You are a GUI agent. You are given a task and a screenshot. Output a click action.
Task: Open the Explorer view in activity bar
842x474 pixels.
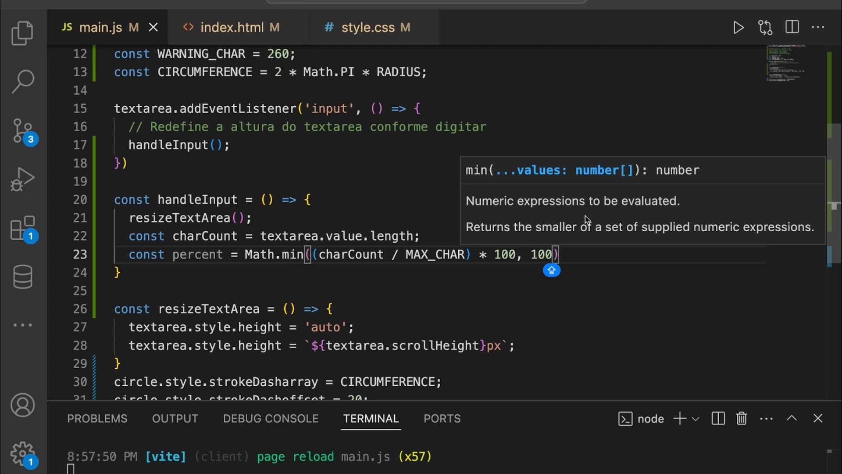coord(22,33)
